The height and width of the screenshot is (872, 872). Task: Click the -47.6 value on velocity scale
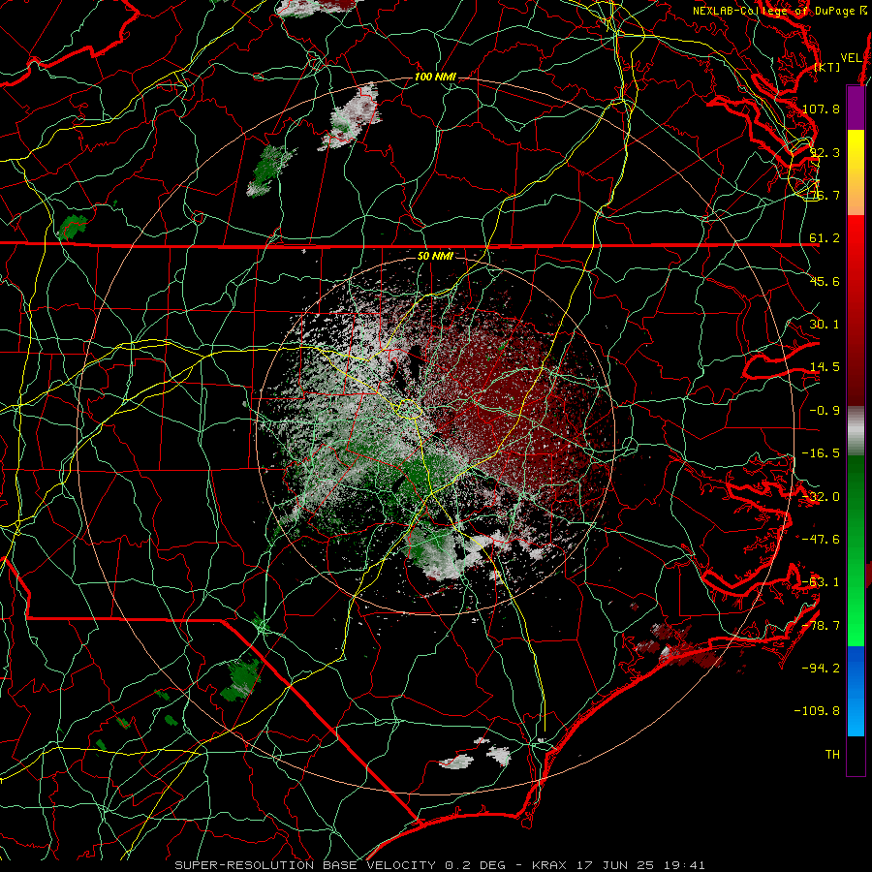pyautogui.click(x=821, y=540)
